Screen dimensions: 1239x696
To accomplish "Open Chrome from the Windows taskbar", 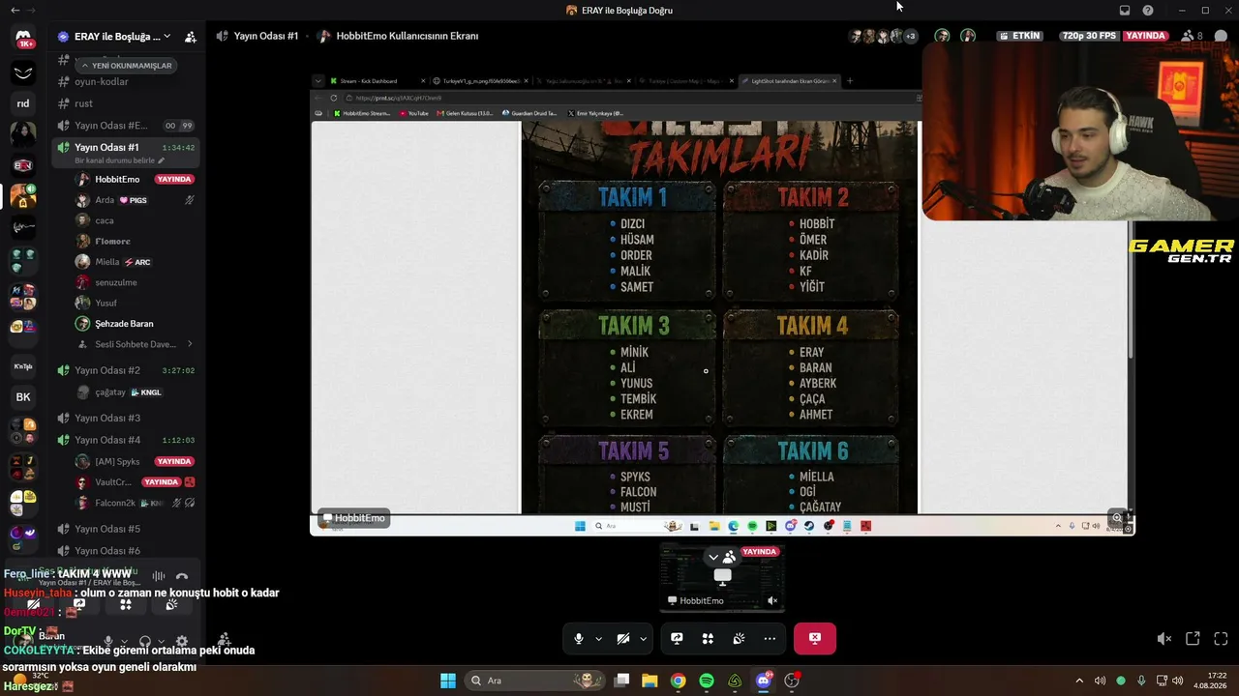I will tap(679, 681).
